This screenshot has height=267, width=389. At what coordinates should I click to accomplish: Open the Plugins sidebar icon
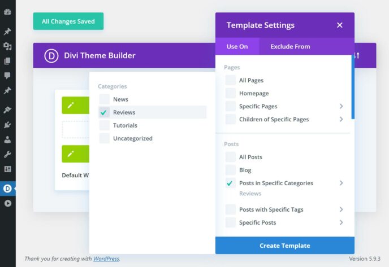(7, 125)
